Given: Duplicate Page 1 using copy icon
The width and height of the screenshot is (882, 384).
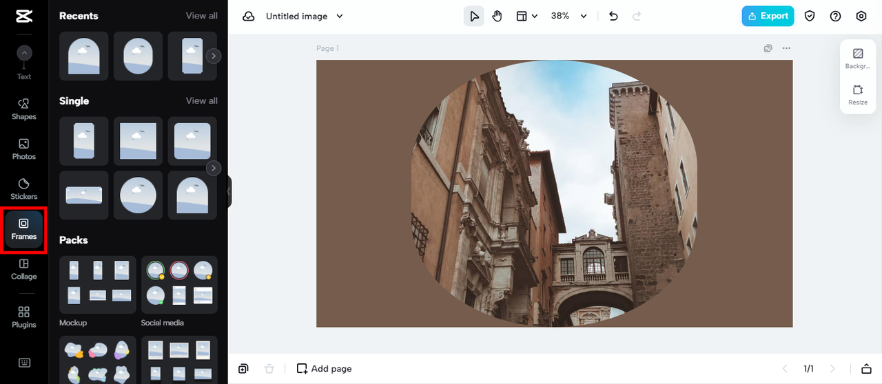Looking at the screenshot, I should (x=768, y=48).
